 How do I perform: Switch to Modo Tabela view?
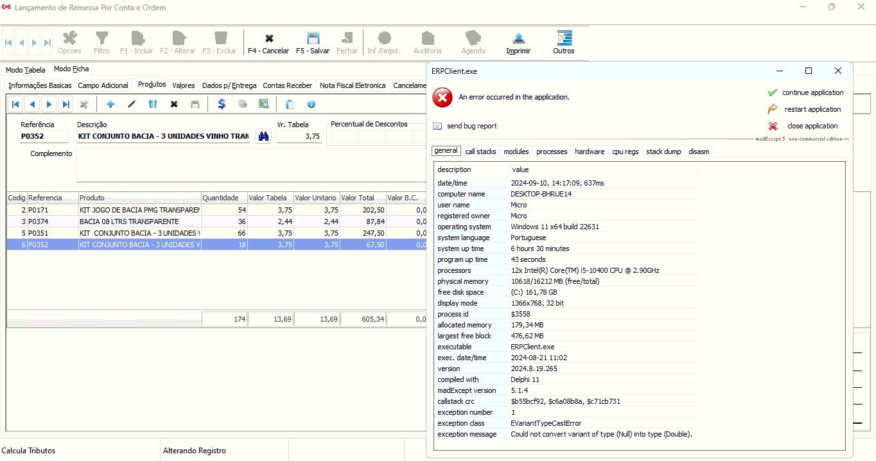26,70
